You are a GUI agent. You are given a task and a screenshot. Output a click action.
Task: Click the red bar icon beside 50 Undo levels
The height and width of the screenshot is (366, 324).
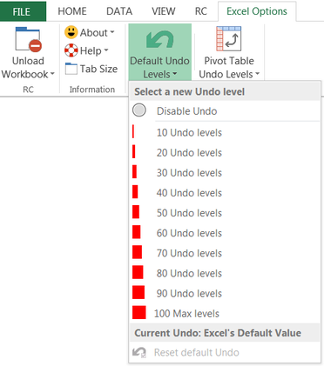pyautogui.click(x=136, y=212)
